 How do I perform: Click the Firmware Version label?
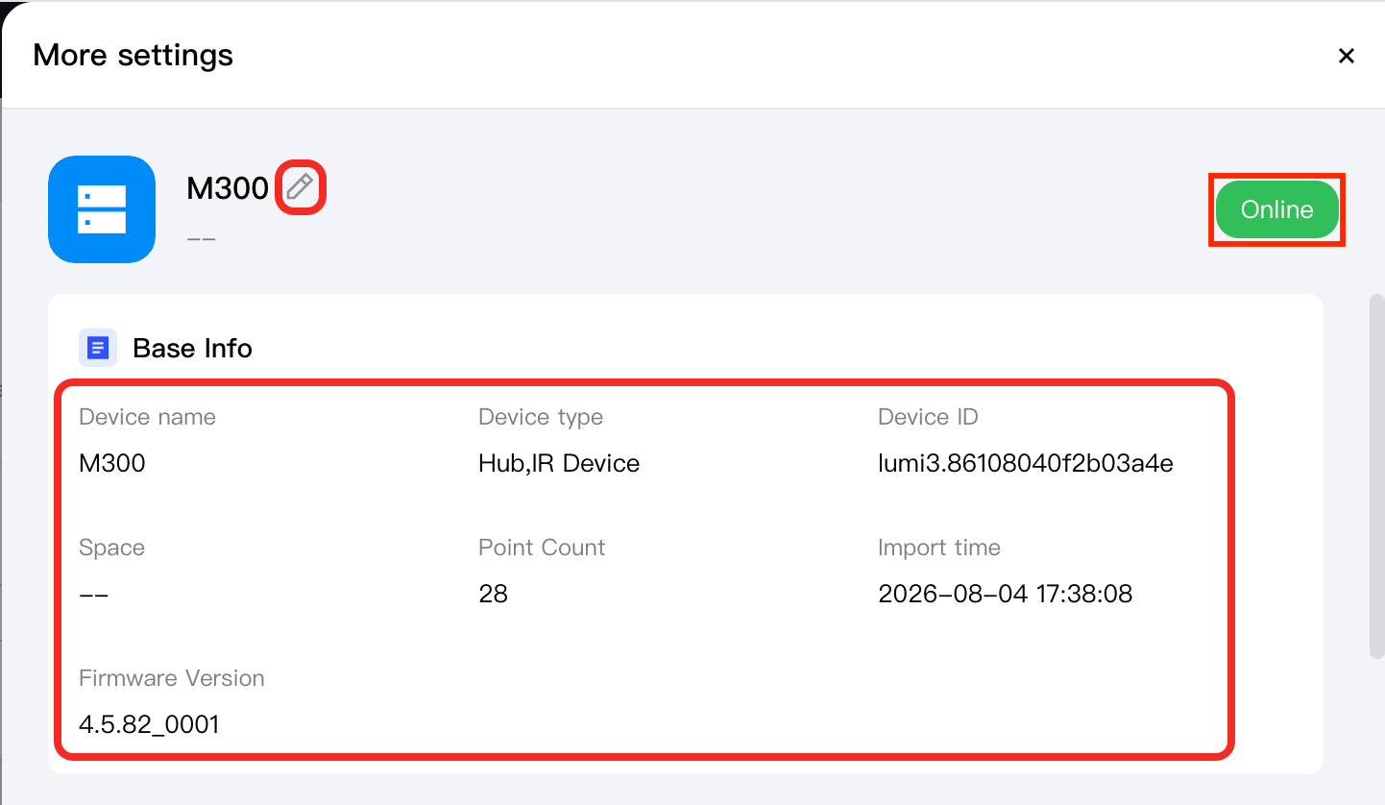coord(172,678)
